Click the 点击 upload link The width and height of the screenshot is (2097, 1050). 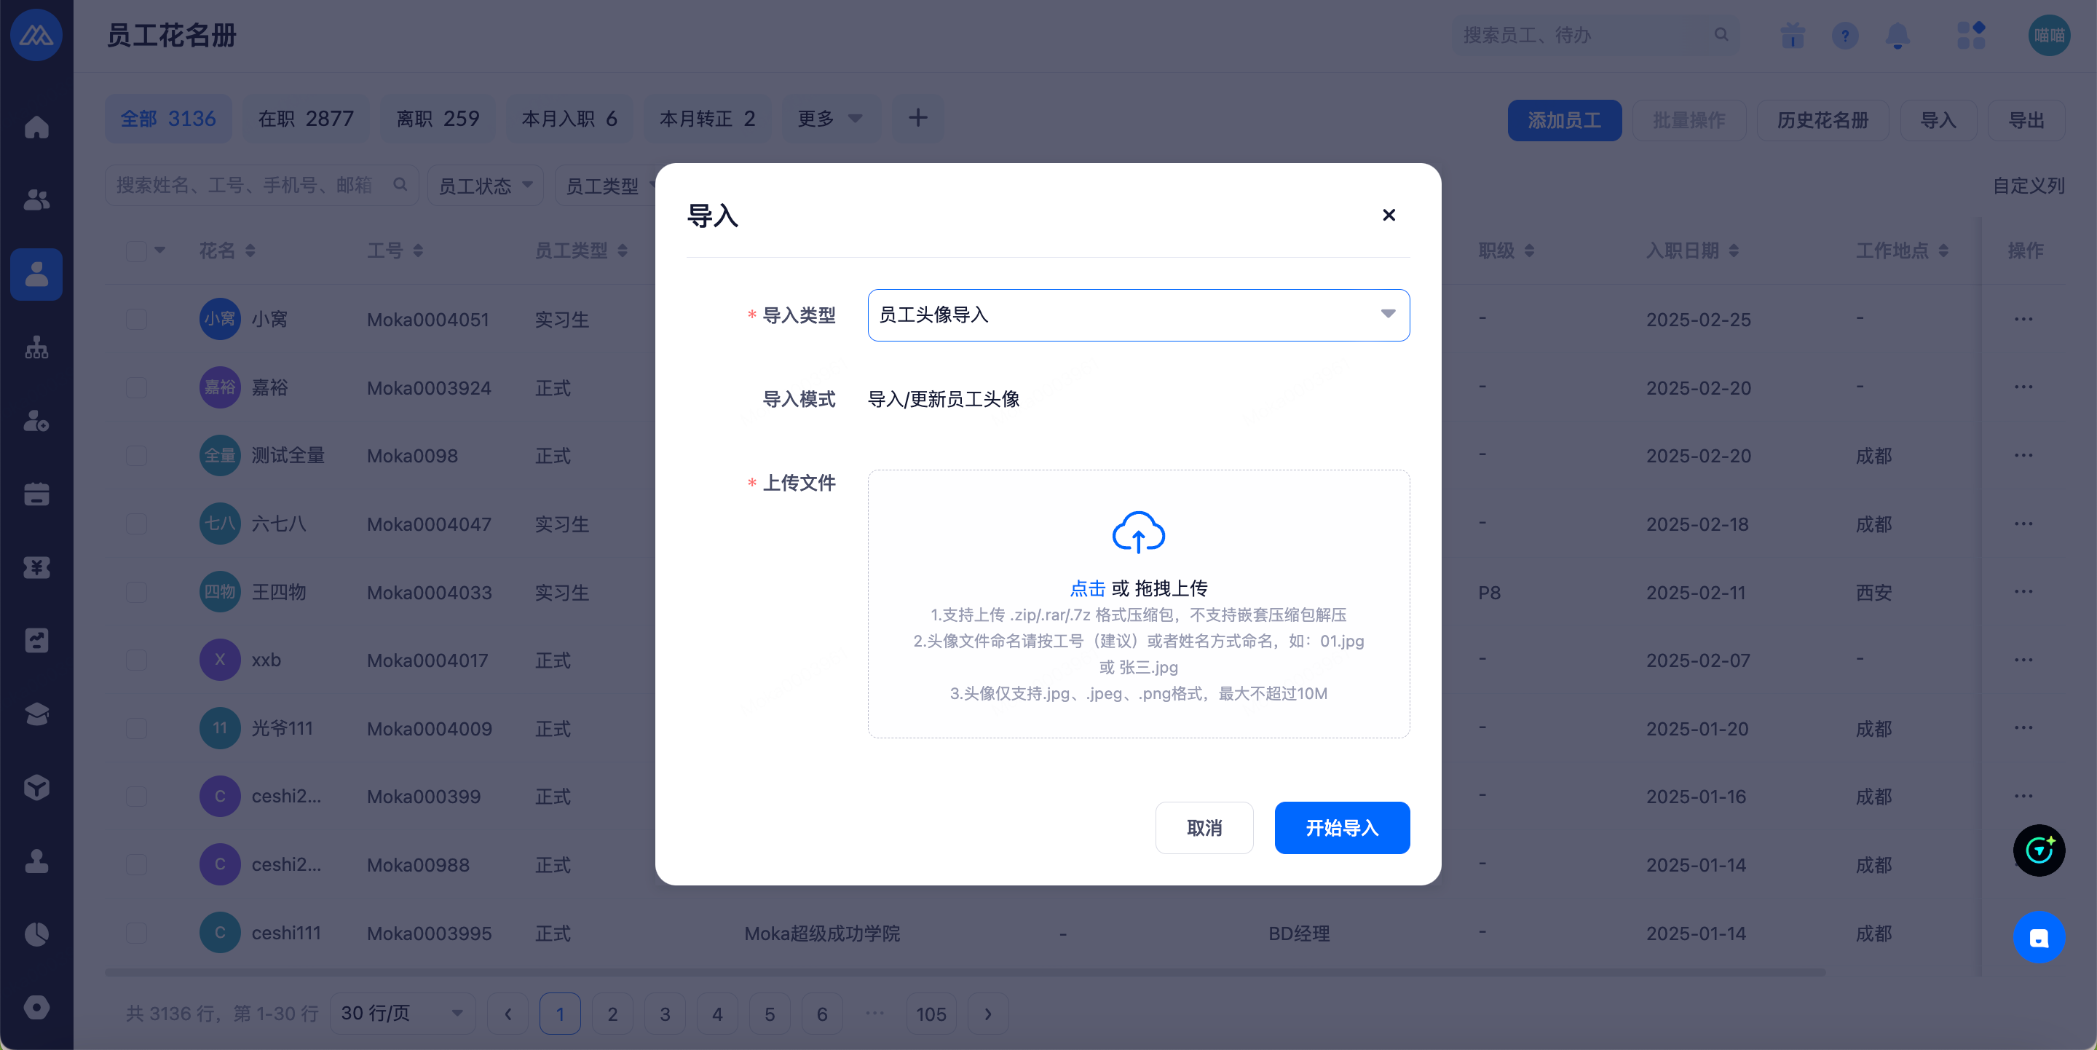tap(1088, 588)
